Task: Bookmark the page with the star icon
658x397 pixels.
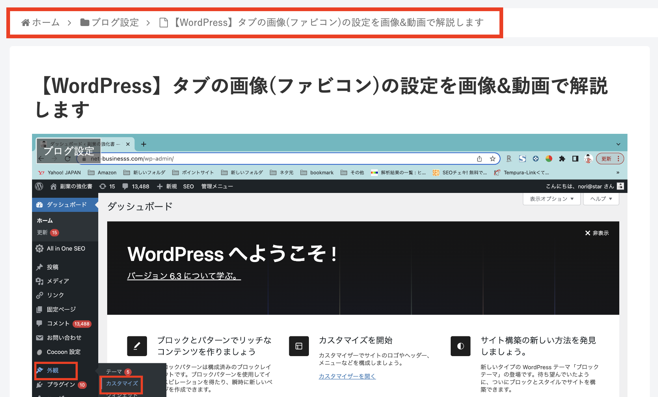Action: (x=493, y=159)
